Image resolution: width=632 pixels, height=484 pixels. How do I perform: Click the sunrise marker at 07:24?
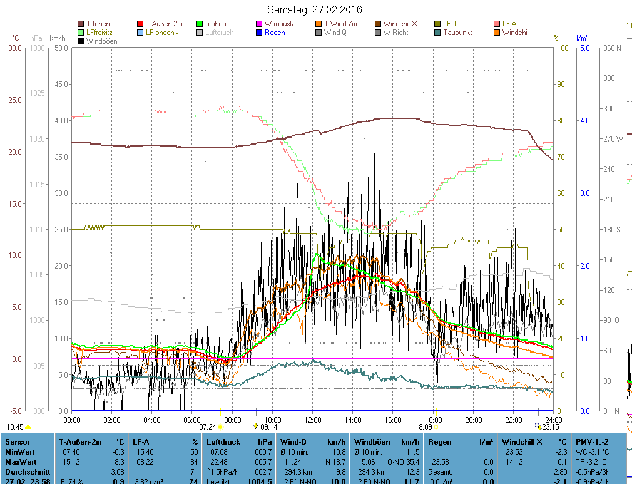coord(220,426)
